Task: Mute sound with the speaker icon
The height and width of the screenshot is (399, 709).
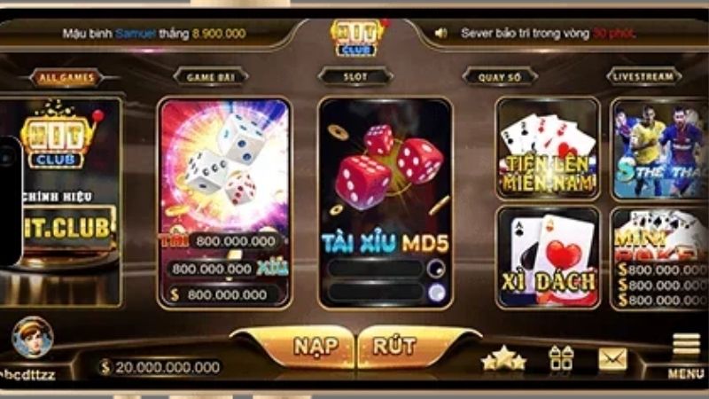Action: (x=440, y=33)
